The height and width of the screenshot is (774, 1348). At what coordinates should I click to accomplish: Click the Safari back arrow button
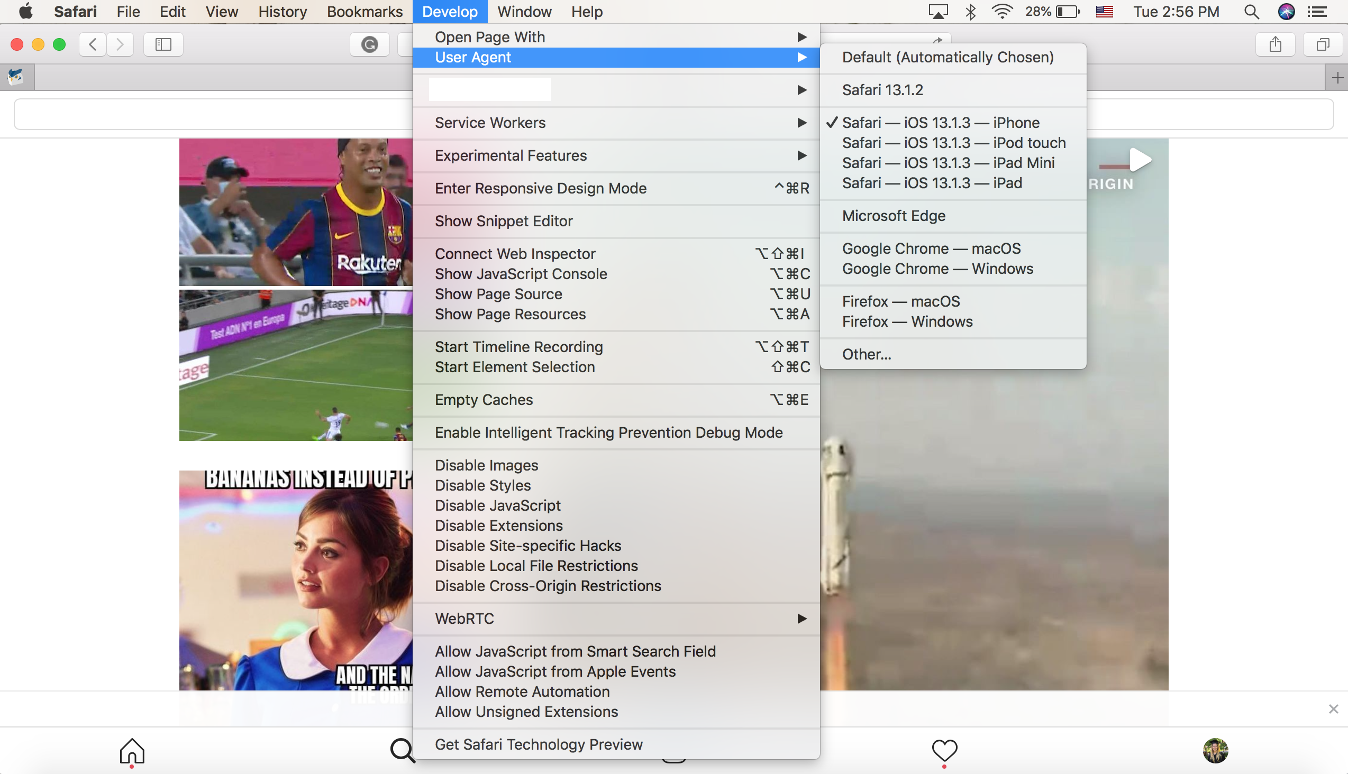coord(93,44)
